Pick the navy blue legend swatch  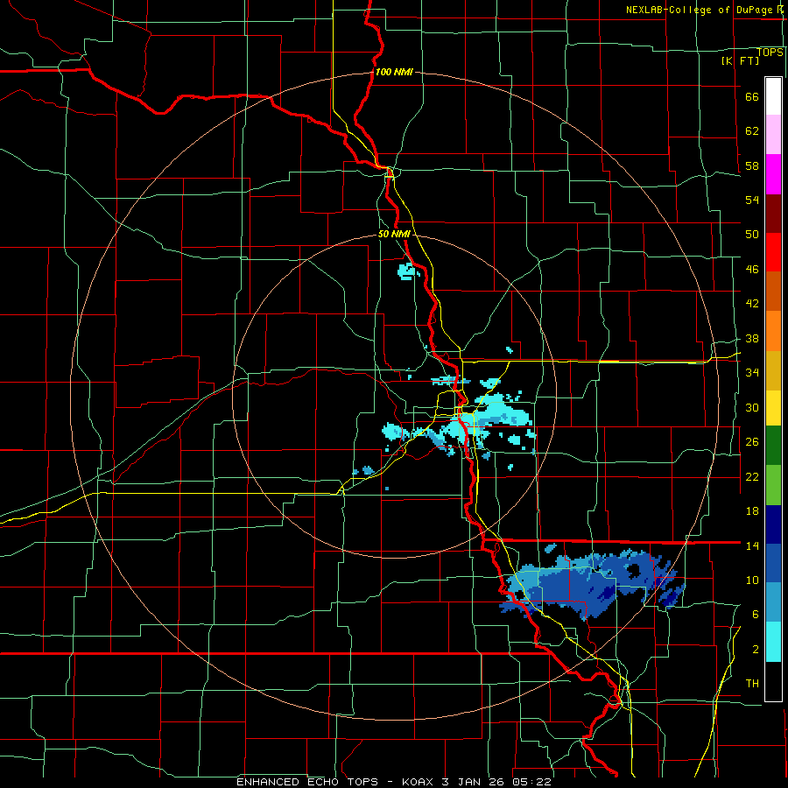[x=773, y=524]
